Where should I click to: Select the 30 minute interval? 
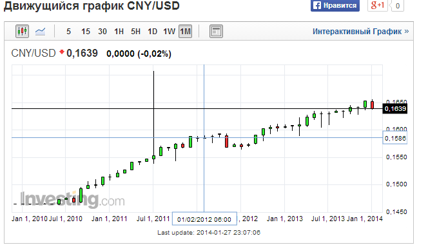pos(102,32)
